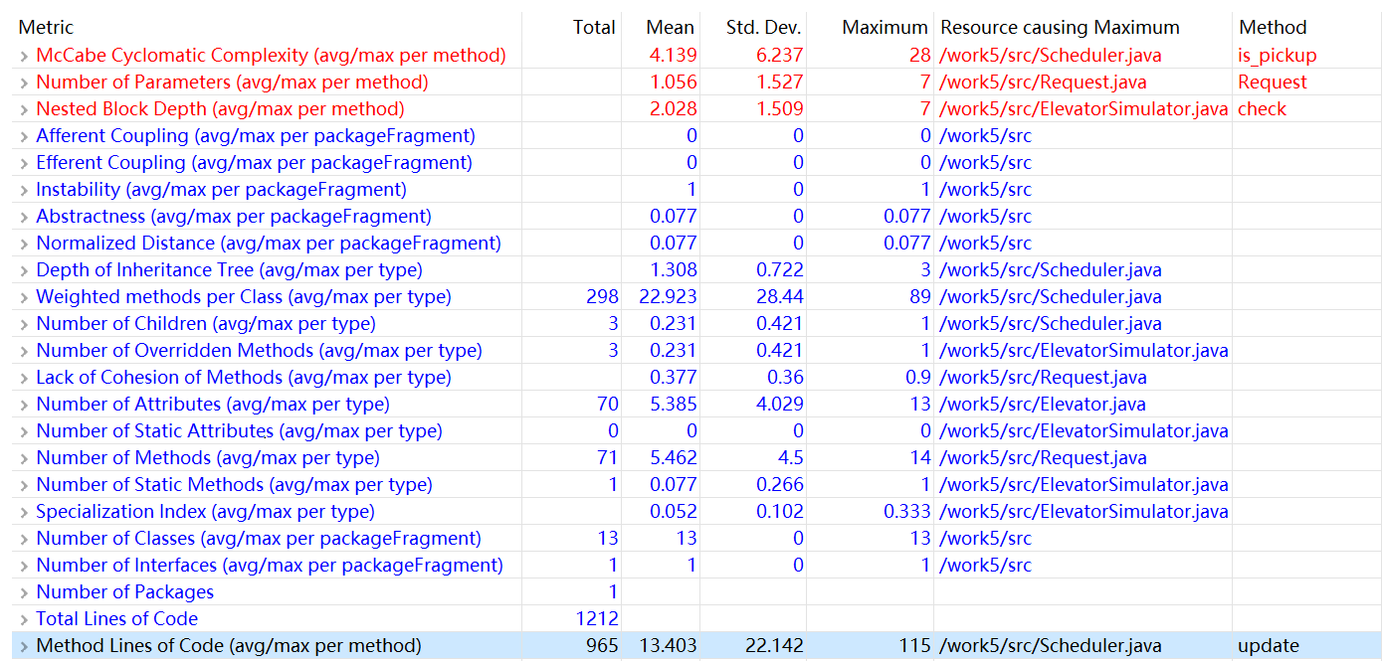
Task: Click the Mean column header
Action: 670,28
